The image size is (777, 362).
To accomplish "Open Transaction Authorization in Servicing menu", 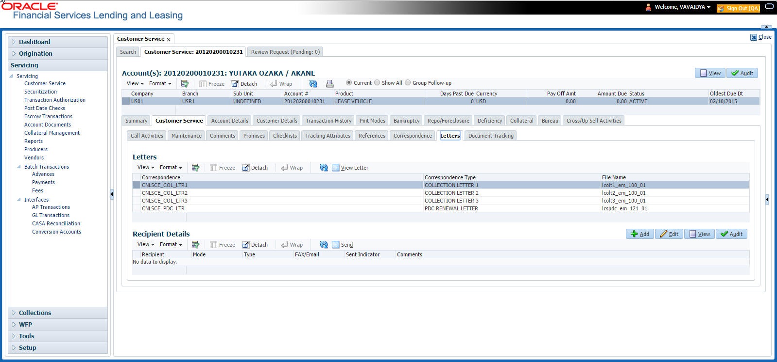I will tap(55, 100).
